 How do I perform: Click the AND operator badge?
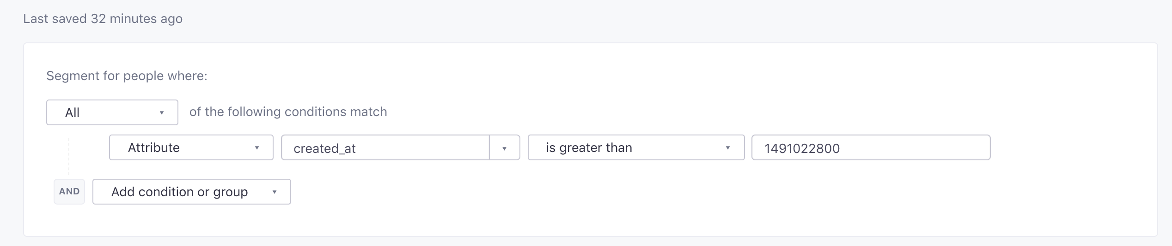(x=69, y=192)
